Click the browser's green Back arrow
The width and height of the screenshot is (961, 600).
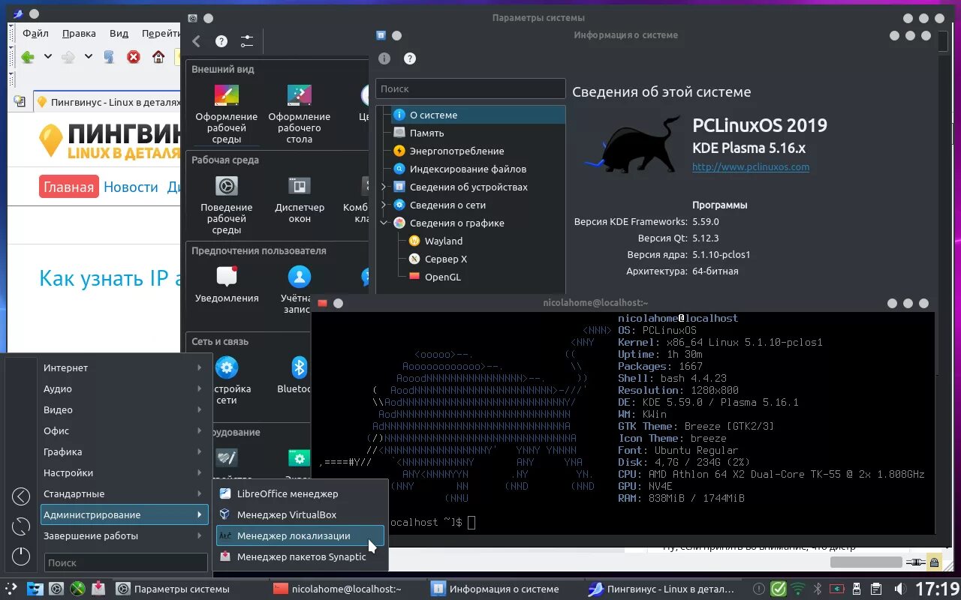(x=28, y=57)
